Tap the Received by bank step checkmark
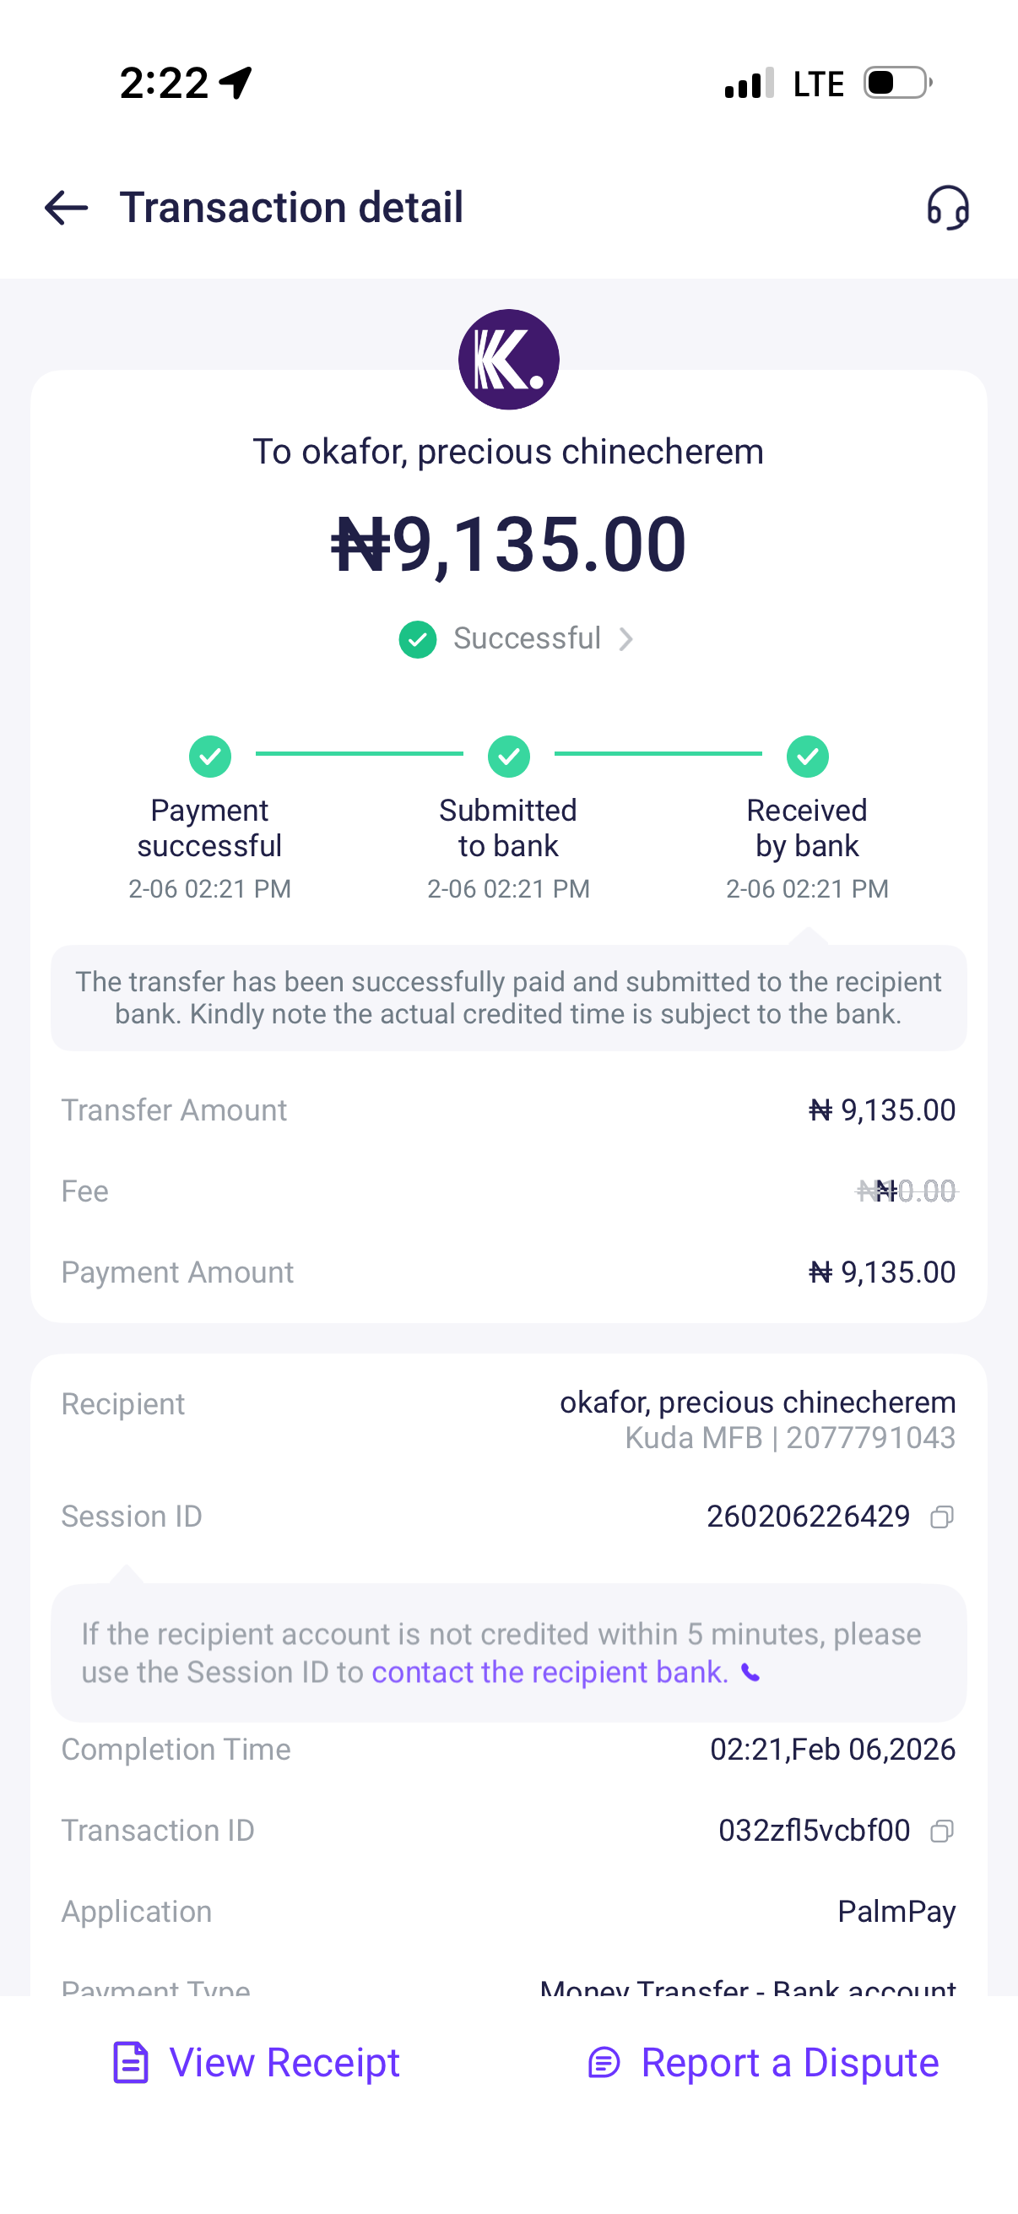 click(807, 757)
